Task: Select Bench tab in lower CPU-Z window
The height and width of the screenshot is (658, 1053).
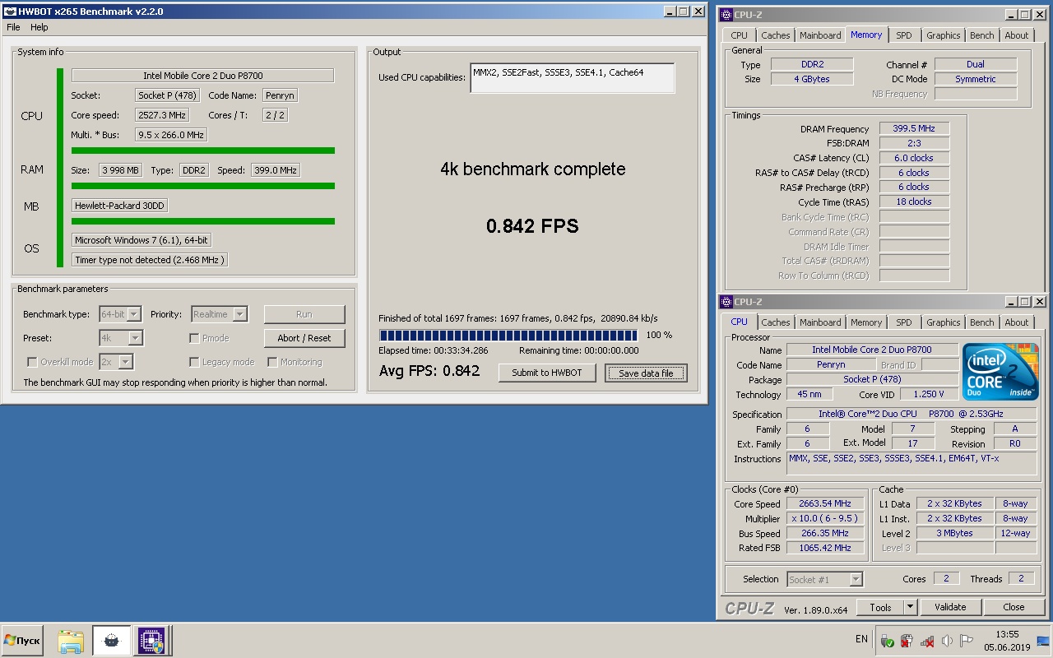Action: coord(981,322)
